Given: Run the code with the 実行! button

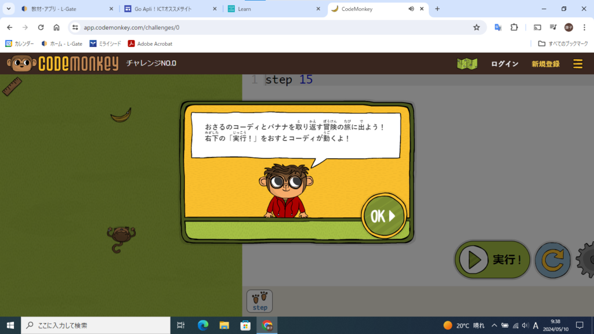Looking at the screenshot, I should (492, 260).
